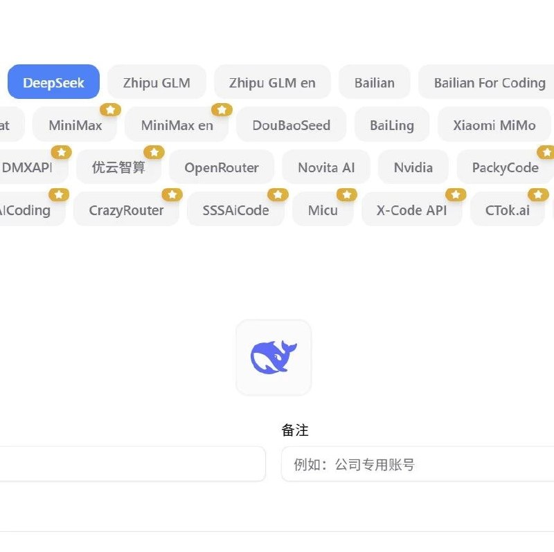Select the Micu provider chip
This screenshot has height=552, width=554.
(323, 210)
